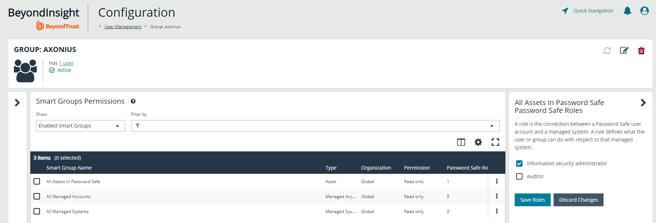Click 'Managed Sys...' type cell
The image size is (656, 223).
(340, 212)
